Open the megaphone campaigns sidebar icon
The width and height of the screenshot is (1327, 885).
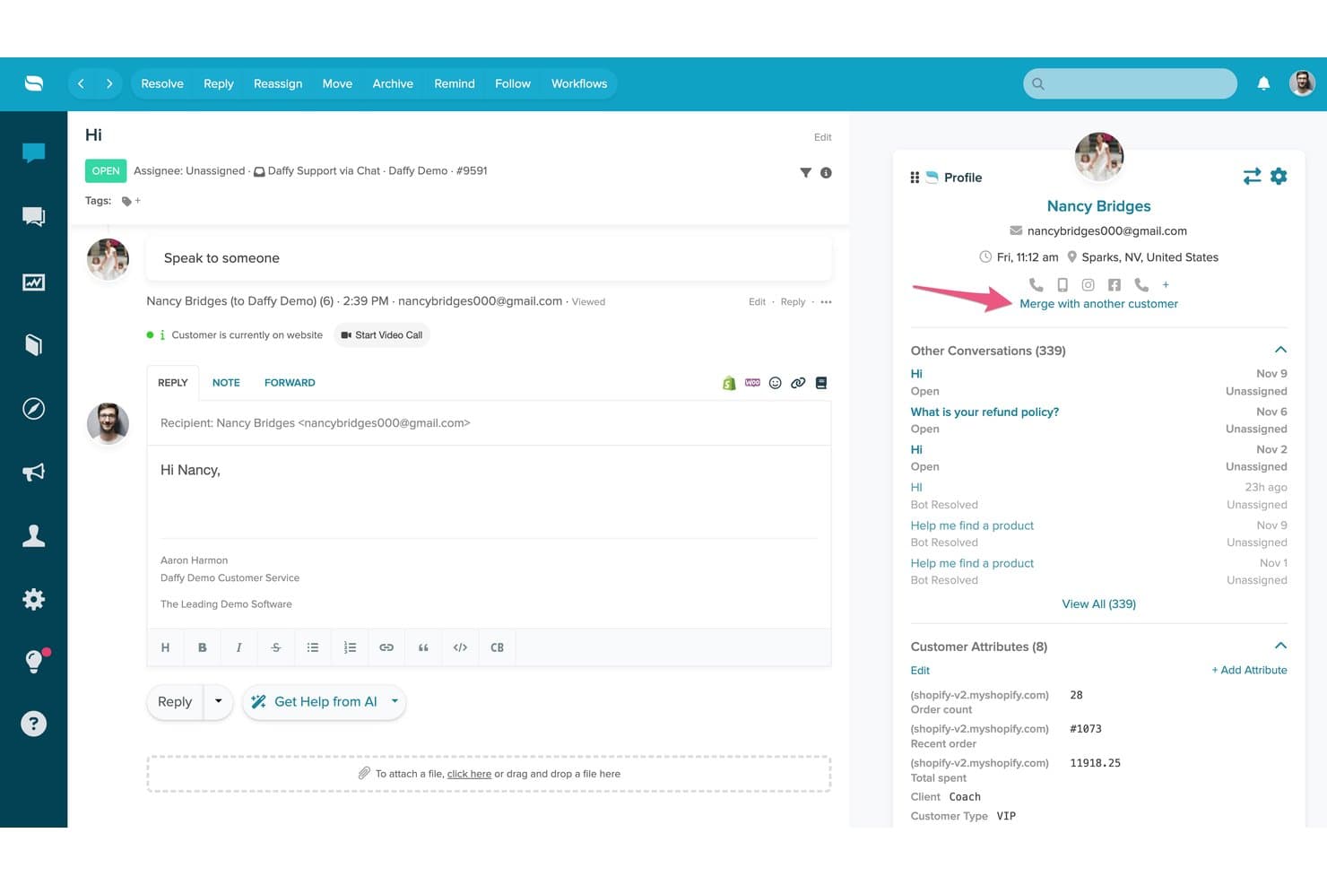click(33, 472)
